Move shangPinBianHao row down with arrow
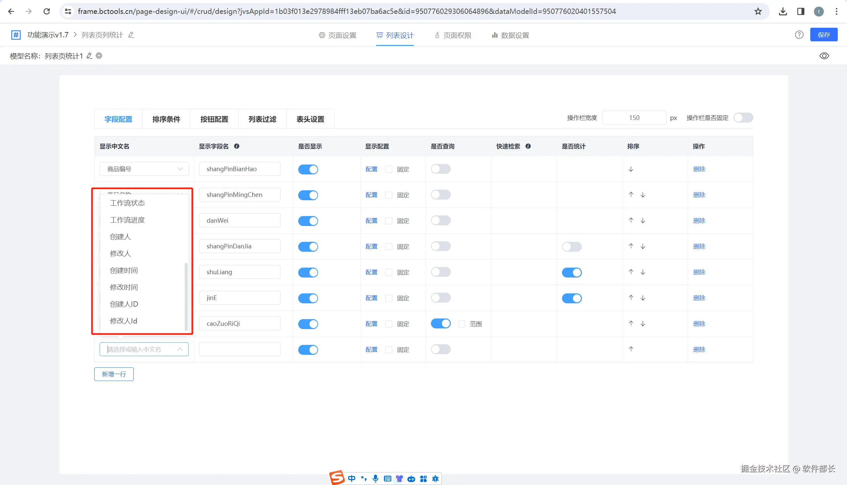Image resolution: width=847 pixels, height=485 pixels. (631, 169)
